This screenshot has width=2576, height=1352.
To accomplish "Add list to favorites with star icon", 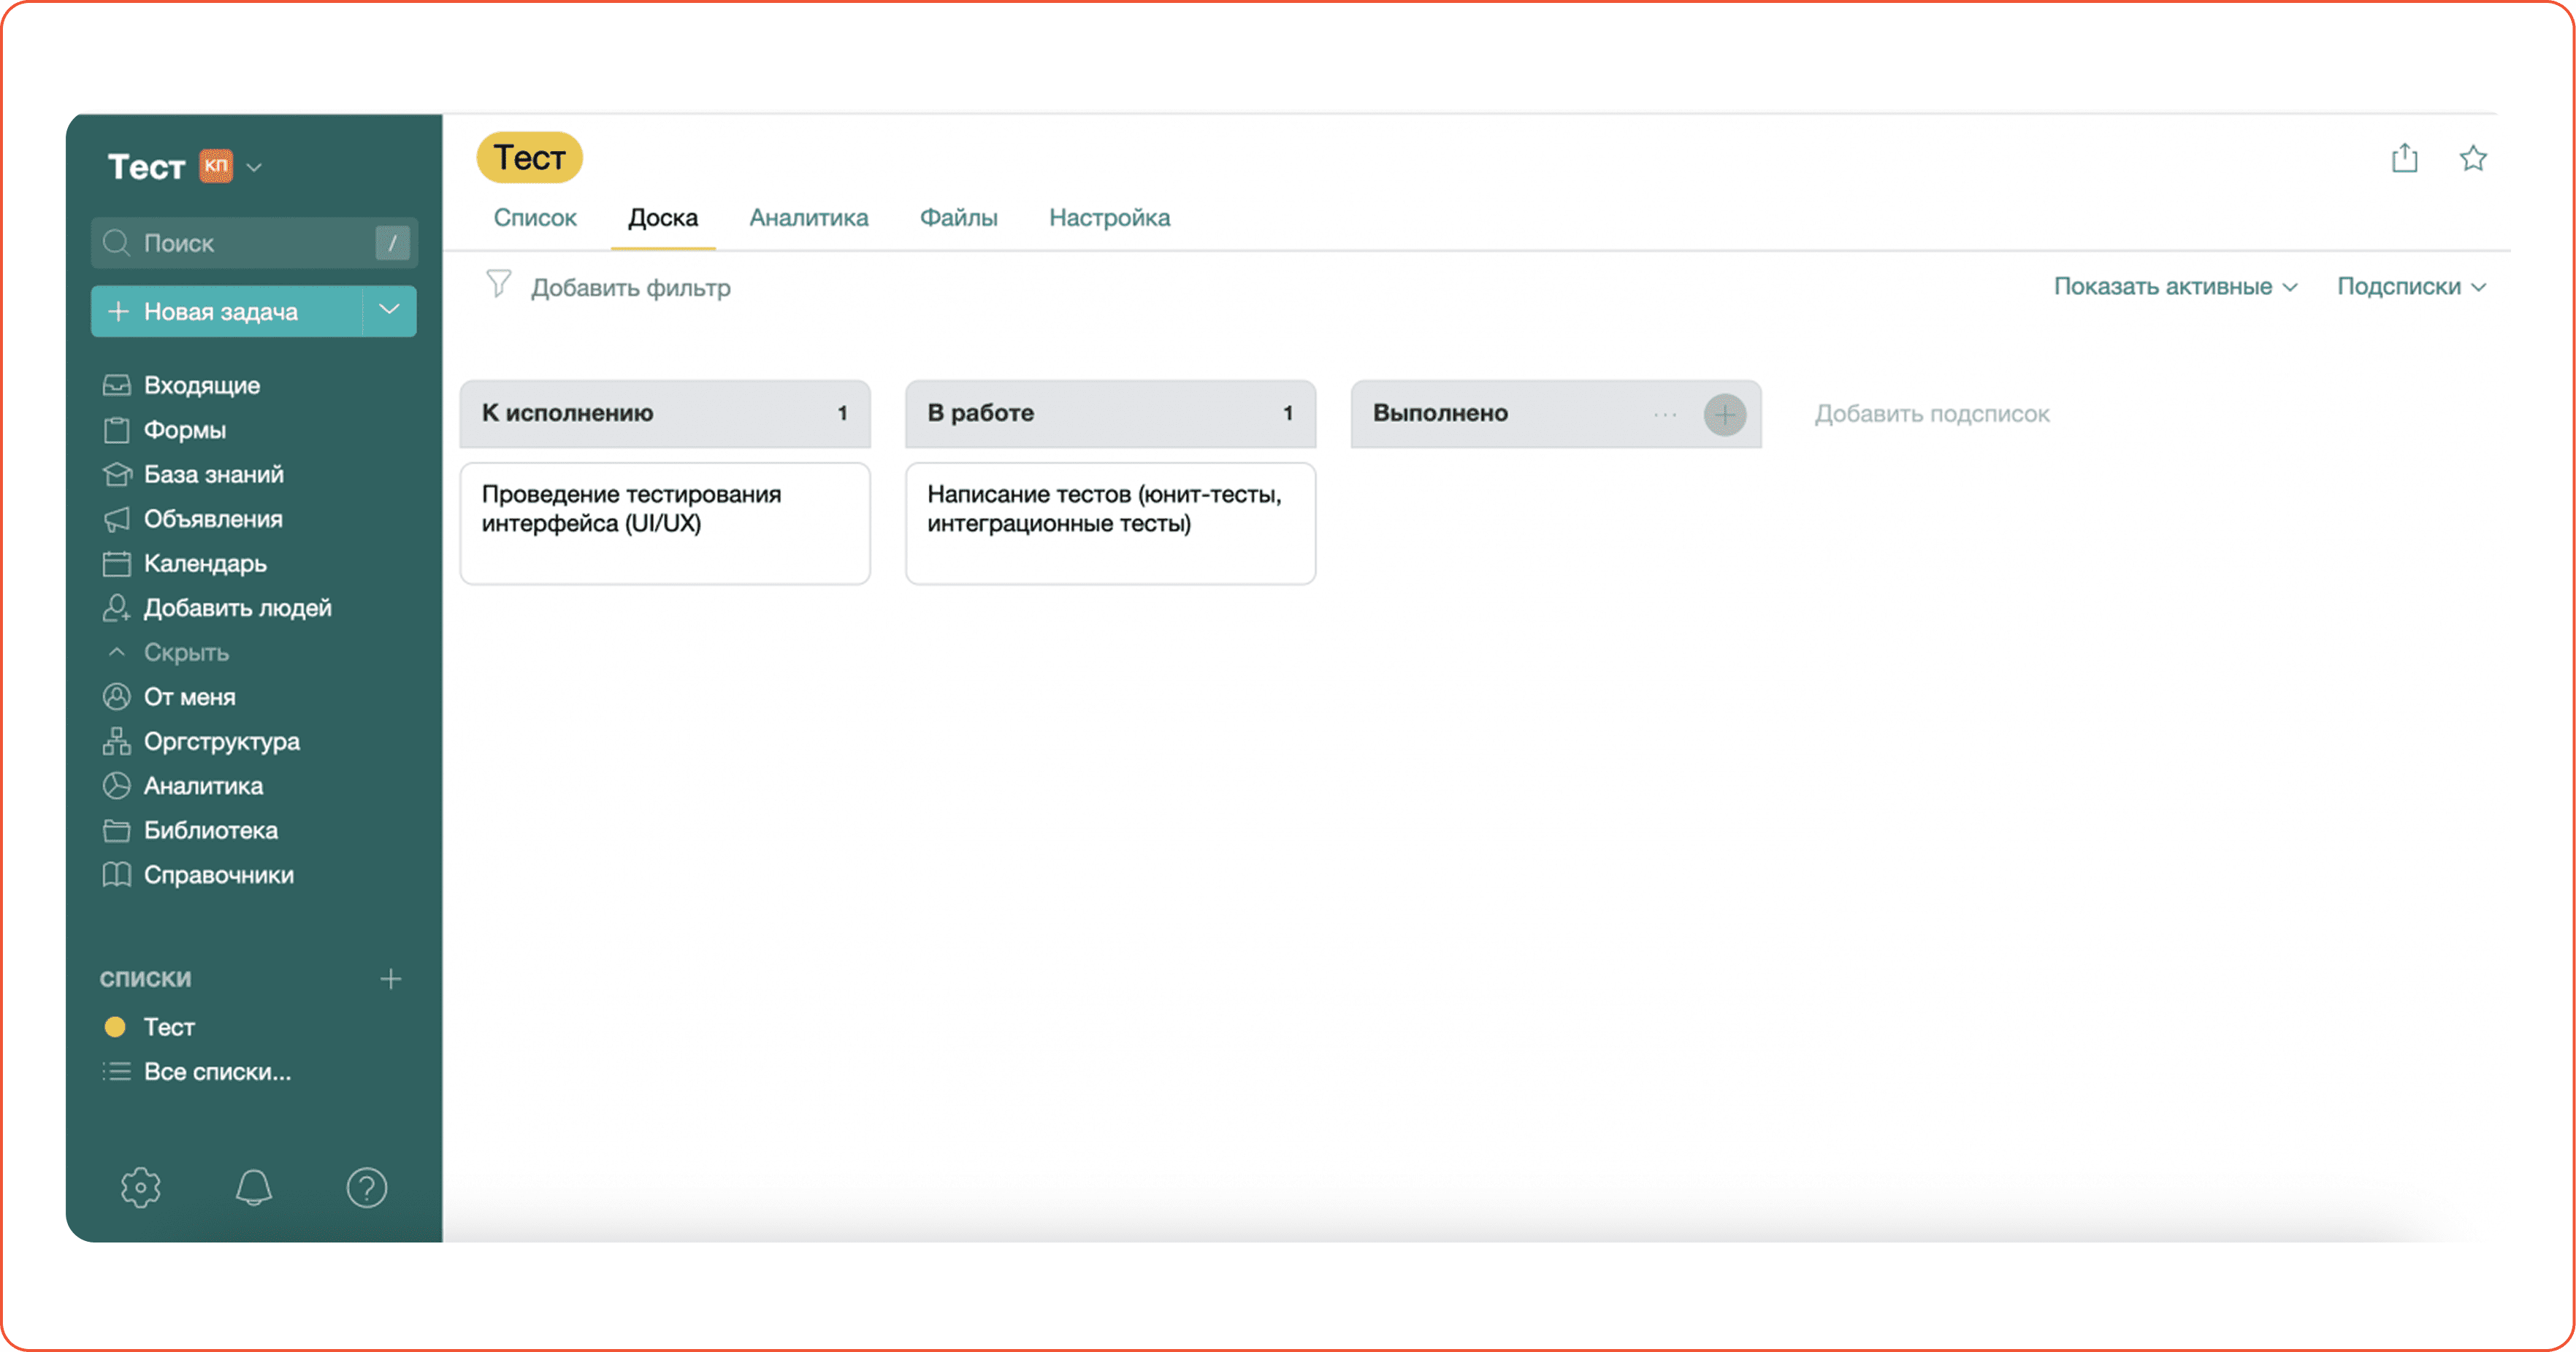I will [x=2473, y=158].
